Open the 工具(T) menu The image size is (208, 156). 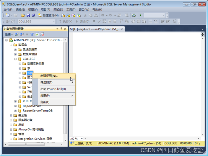pyautogui.click(x=71, y=10)
